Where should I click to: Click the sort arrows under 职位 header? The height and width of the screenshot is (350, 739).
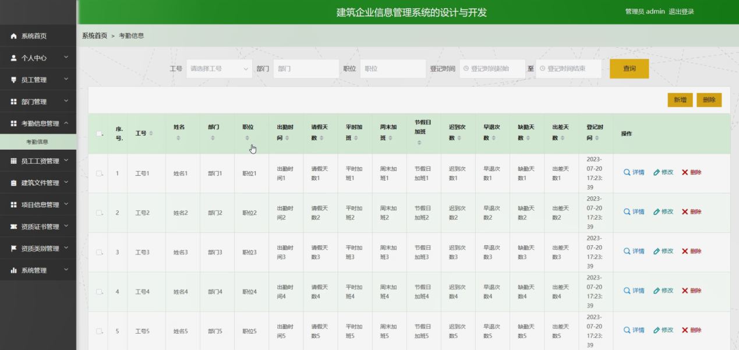[247, 138]
